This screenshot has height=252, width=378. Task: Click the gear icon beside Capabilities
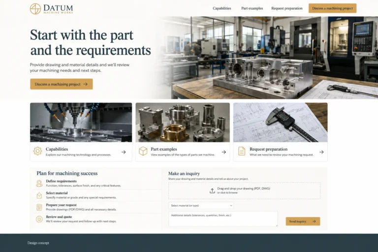click(x=37, y=151)
